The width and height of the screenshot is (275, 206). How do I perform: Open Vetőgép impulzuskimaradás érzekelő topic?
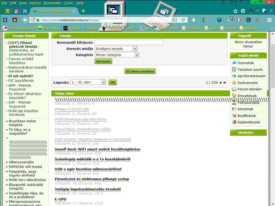pyautogui.click(x=88, y=189)
